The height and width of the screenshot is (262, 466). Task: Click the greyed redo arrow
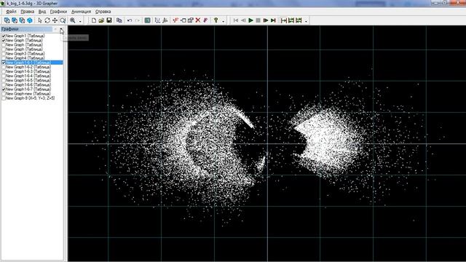point(138,20)
